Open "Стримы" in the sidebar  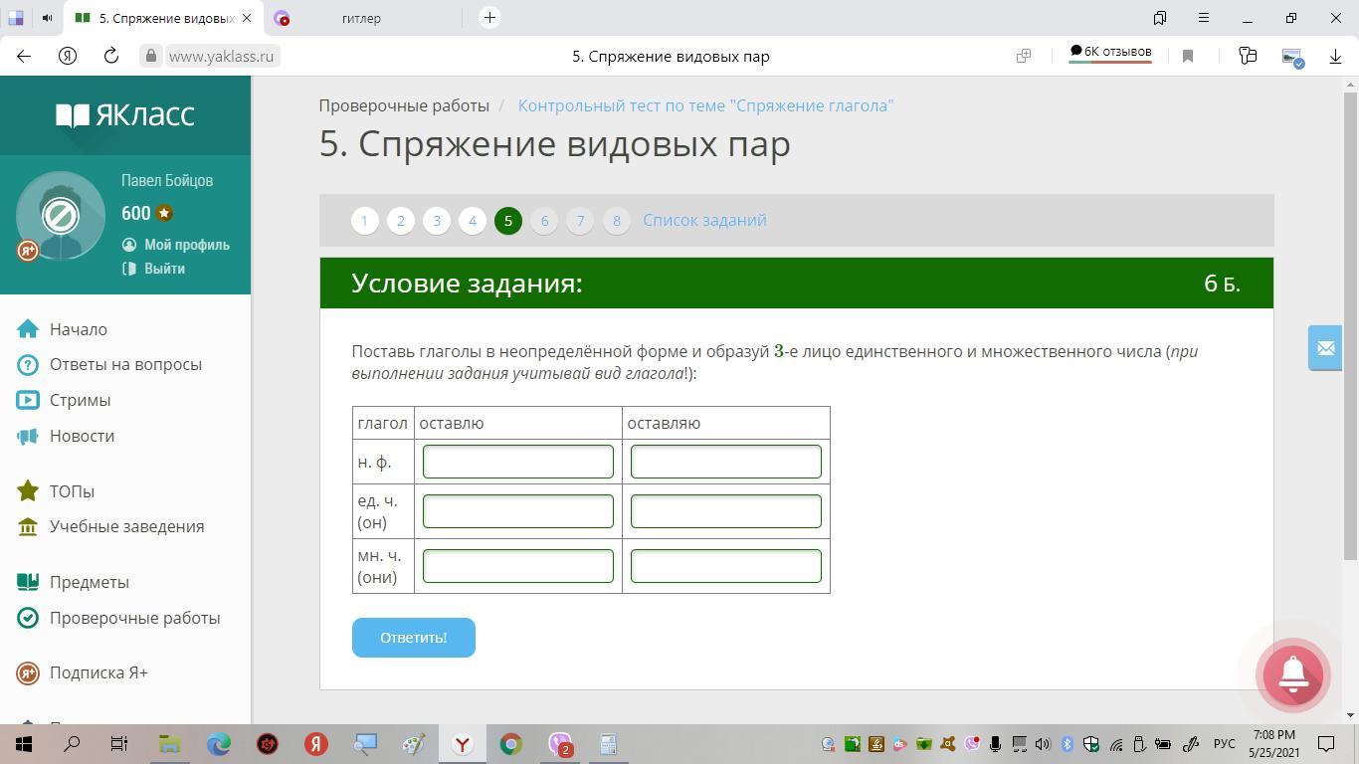[80, 400]
